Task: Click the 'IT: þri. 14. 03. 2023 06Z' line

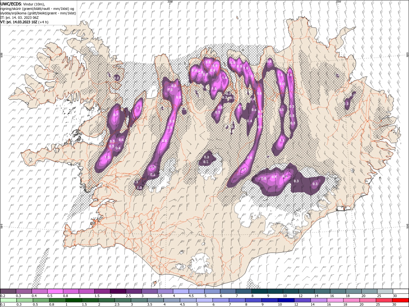Action: click(x=19, y=18)
